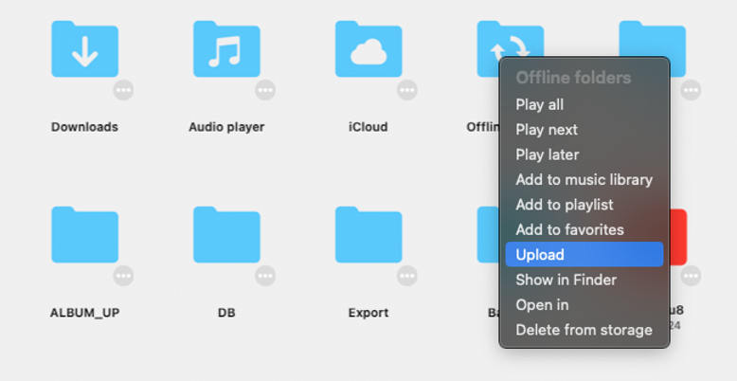The height and width of the screenshot is (381, 737).
Task: Choose Open in from context menu
Action: [x=584, y=305]
